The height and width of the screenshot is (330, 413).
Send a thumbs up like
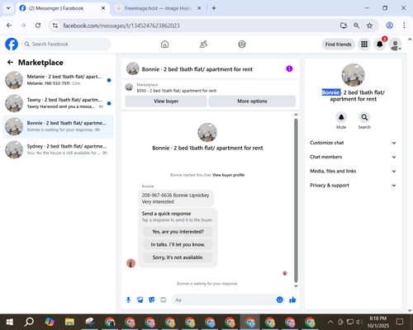coord(292,299)
